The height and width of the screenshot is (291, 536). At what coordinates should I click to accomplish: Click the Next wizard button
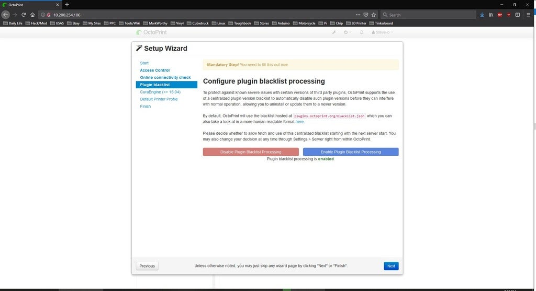click(391, 266)
